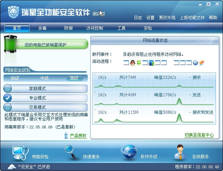
Task: Select 交易模式 (Transaction mode)
Action: (46, 107)
